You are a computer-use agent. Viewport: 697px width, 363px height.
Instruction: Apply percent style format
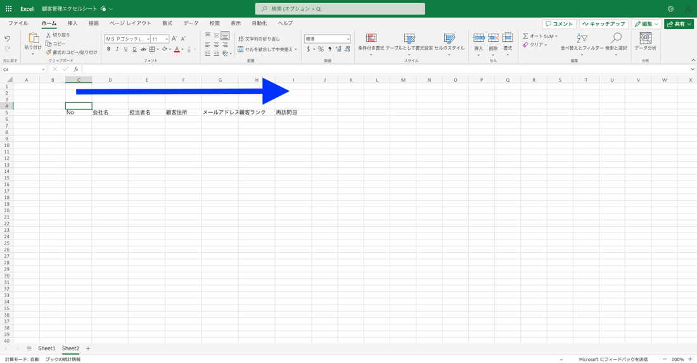[321, 49]
